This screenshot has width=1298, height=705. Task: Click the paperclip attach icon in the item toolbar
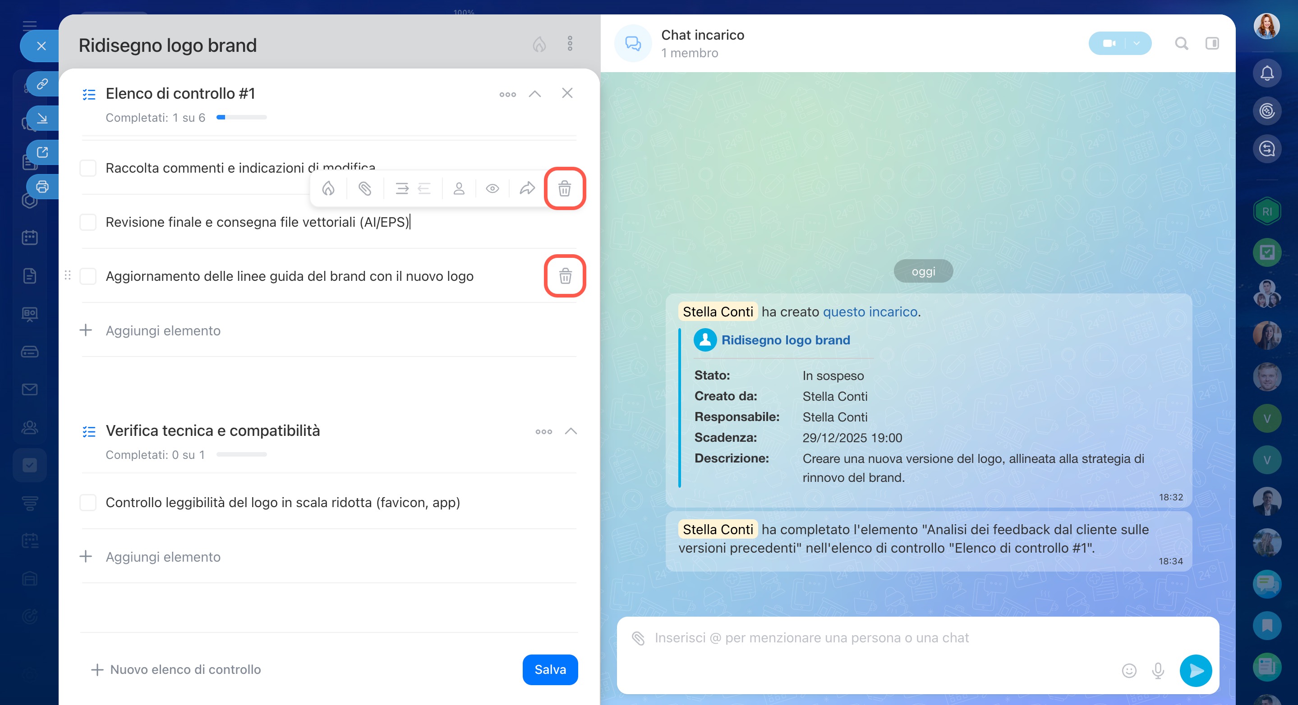pos(365,189)
